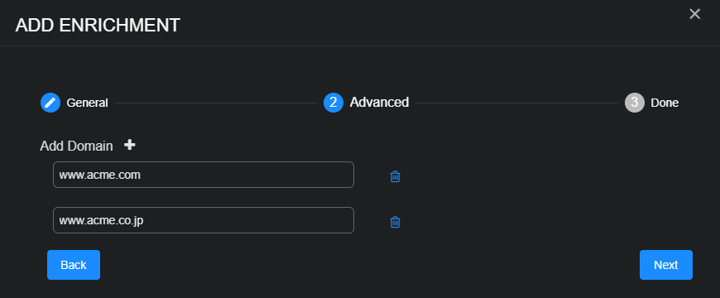The width and height of the screenshot is (720, 298).
Task: Click on the www.acme.com text
Action: [100, 175]
